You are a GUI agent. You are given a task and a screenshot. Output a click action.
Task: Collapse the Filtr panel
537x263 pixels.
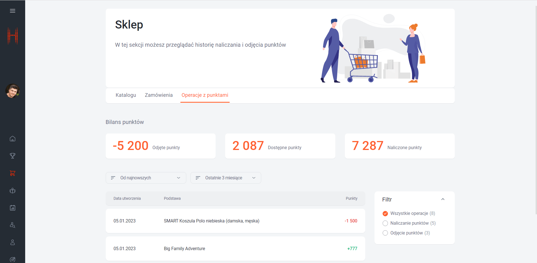[443, 199]
